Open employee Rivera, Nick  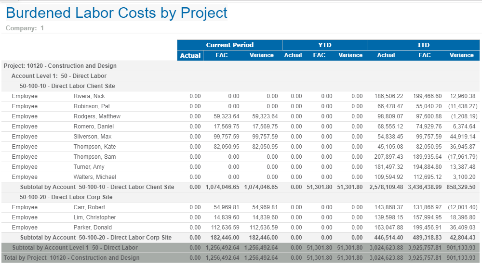(89, 96)
